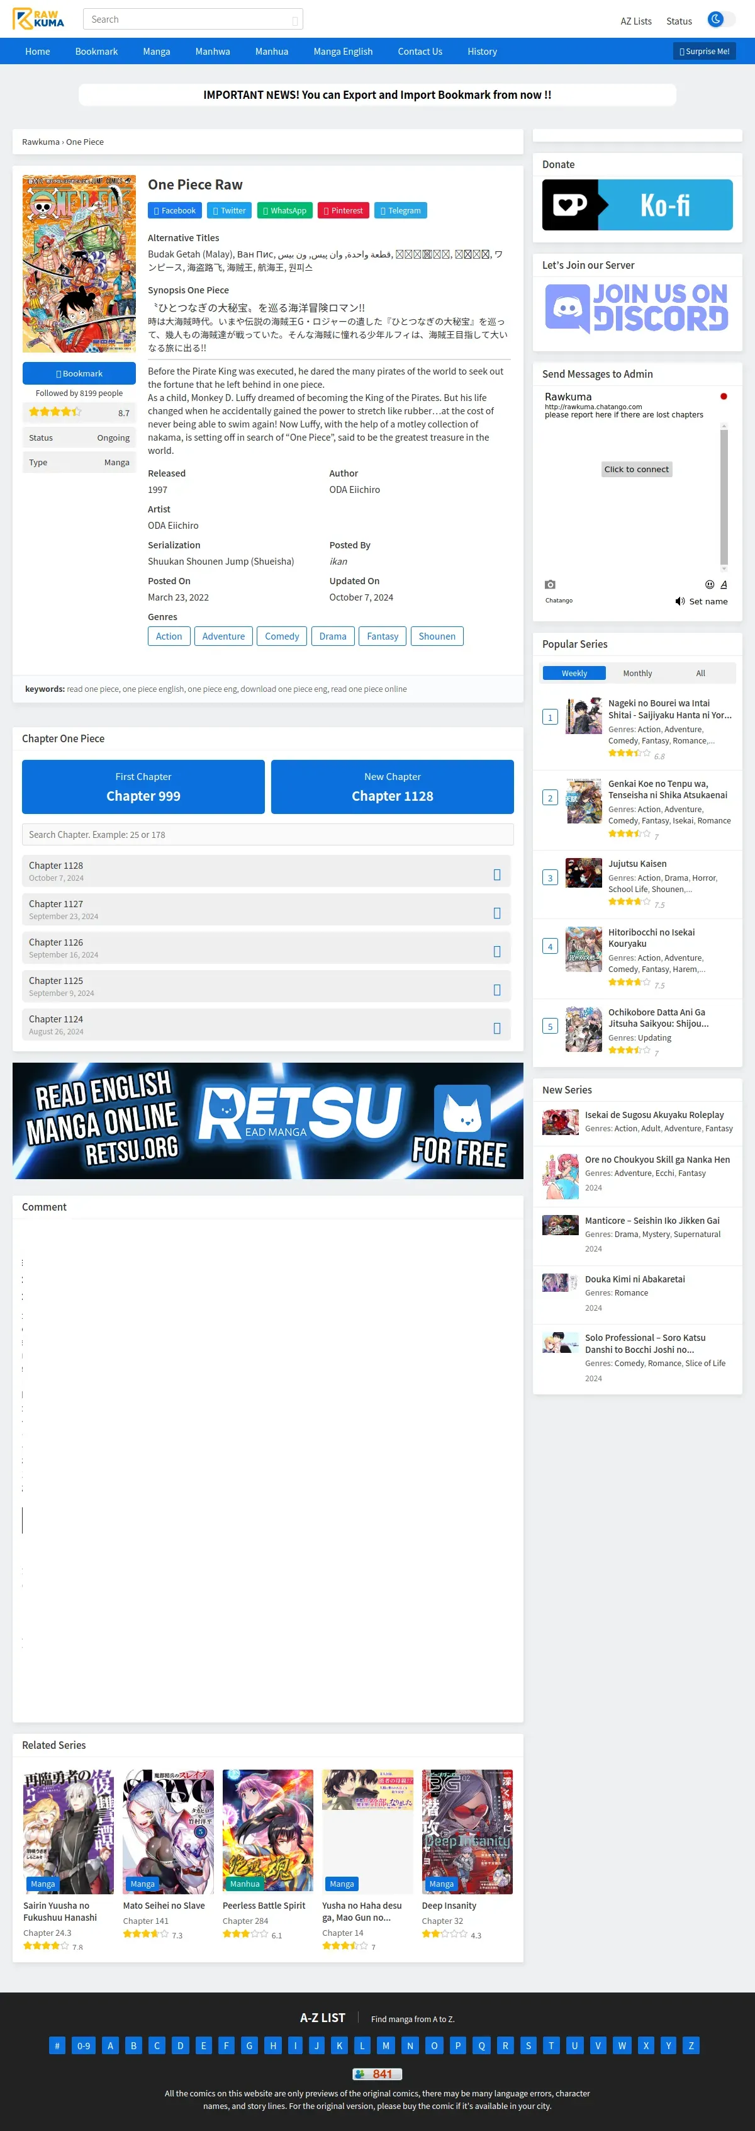Open the AZ Lists link
This screenshot has height=2131, width=755.
tap(636, 21)
